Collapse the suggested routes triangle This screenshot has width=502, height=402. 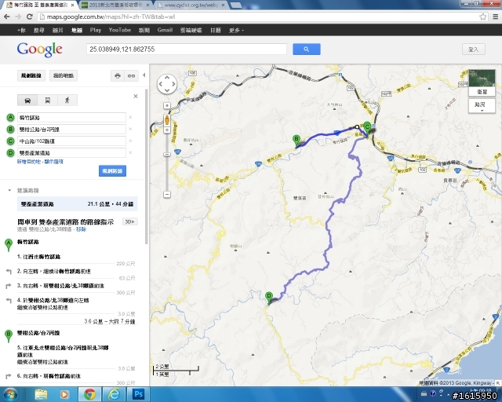(x=9, y=191)
